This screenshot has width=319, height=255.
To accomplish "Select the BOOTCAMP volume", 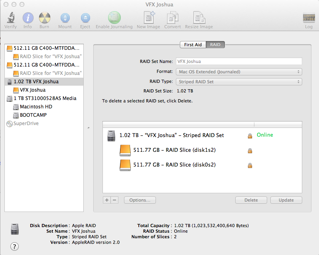I will pos(44,115).
